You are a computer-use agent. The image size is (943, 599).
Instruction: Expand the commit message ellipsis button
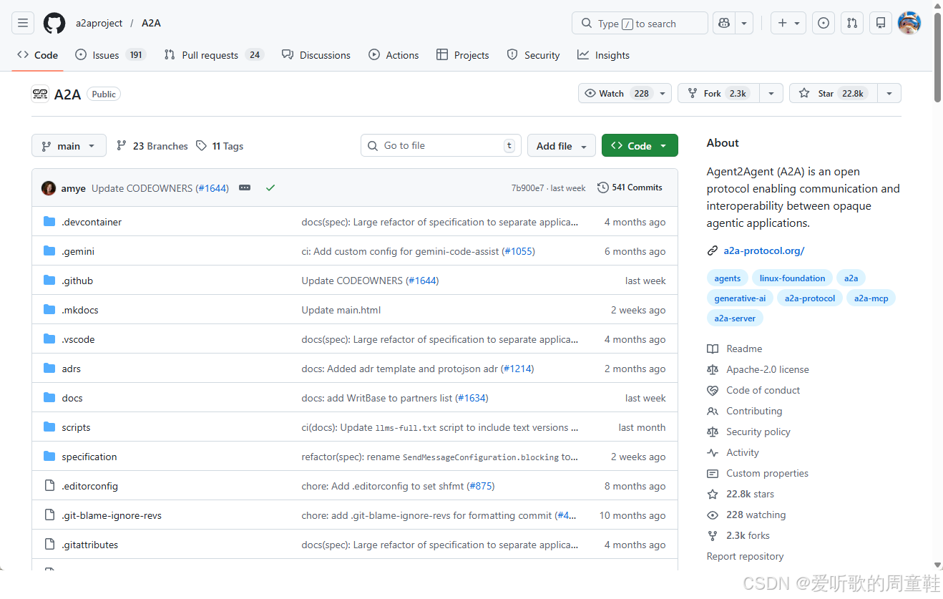click(x=245, y=188)
